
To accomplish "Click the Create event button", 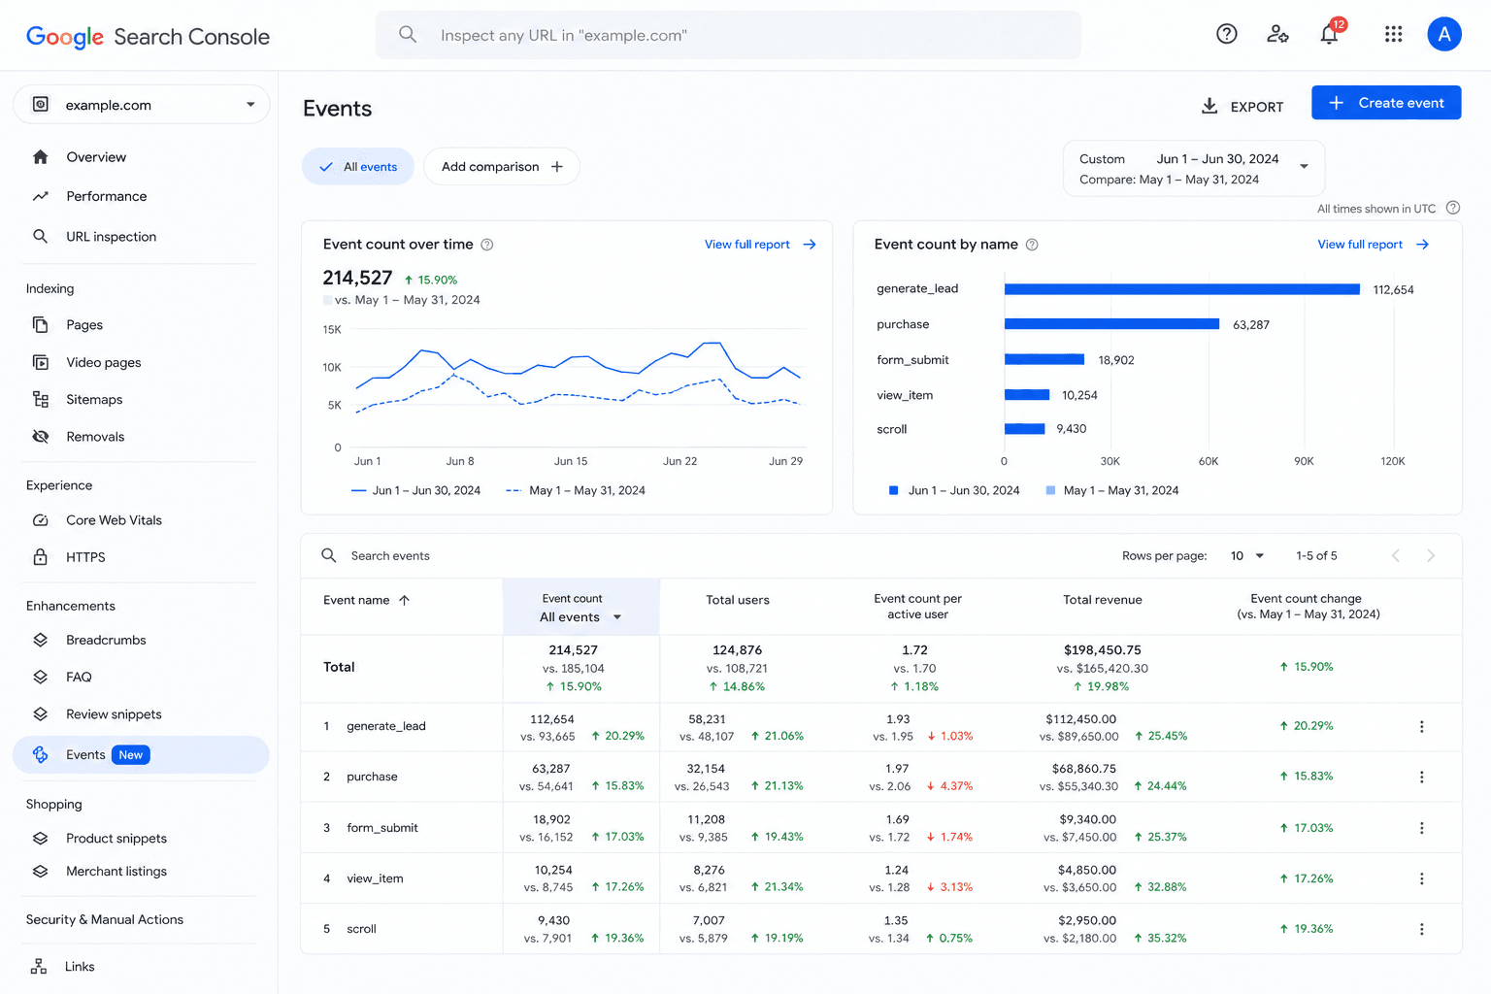I will point(1386,103).
